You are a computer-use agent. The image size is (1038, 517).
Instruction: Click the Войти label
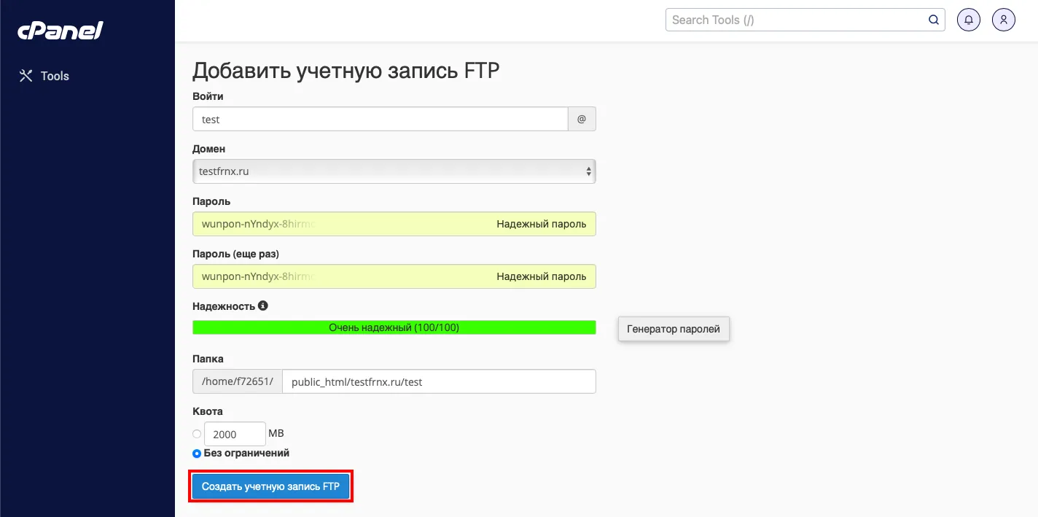coord(208,96)
